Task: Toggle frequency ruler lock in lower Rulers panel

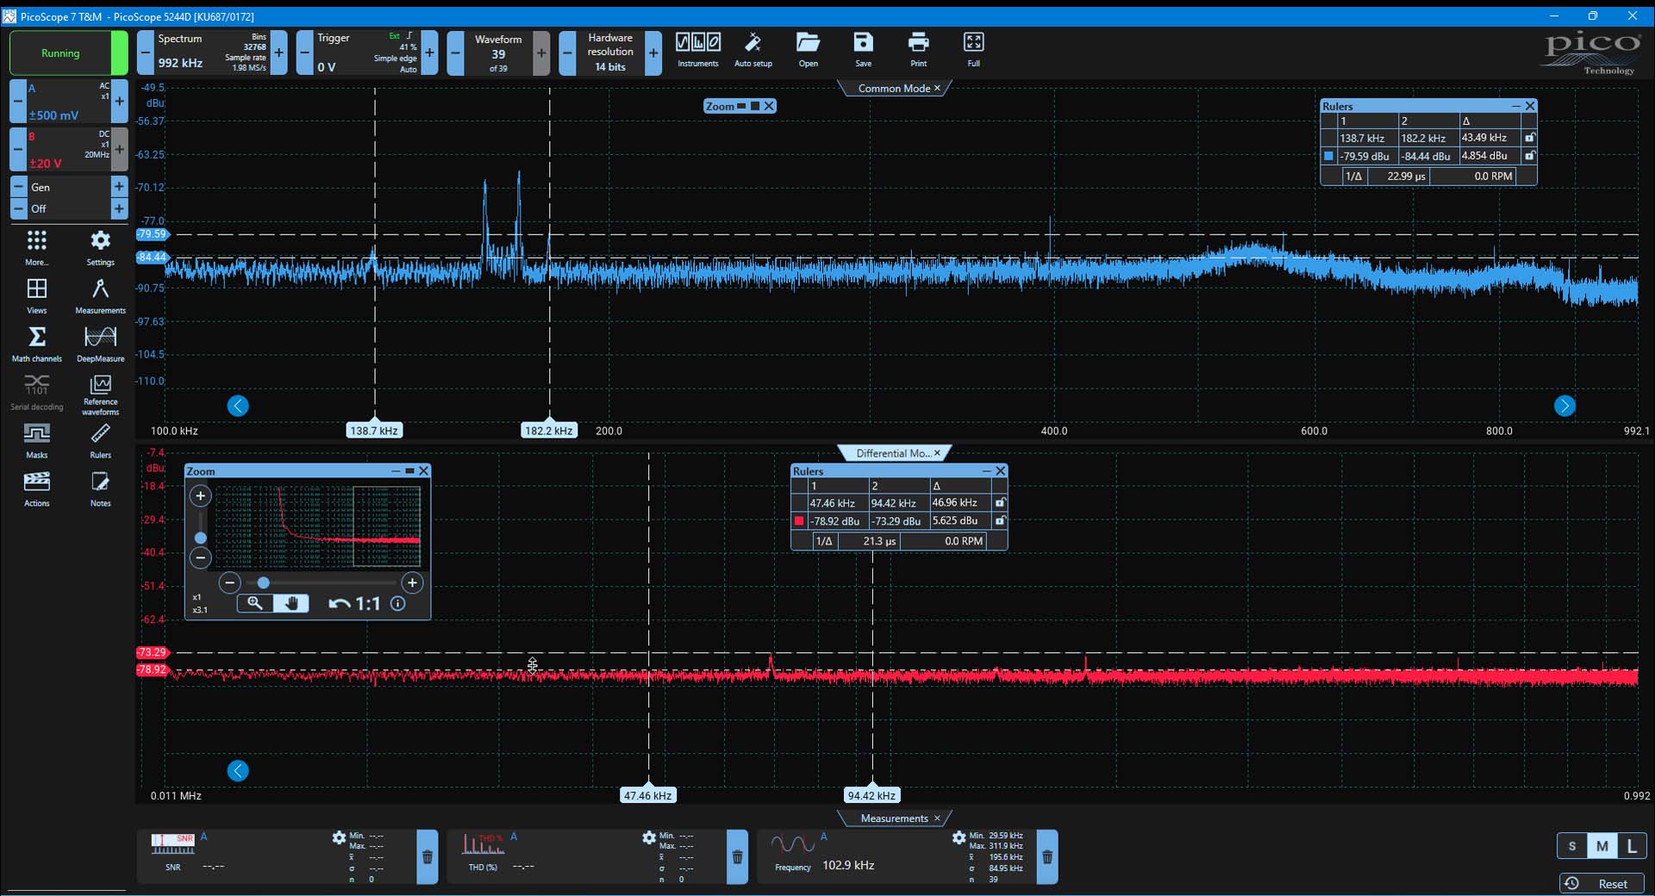Action: tap(1000, 503)
